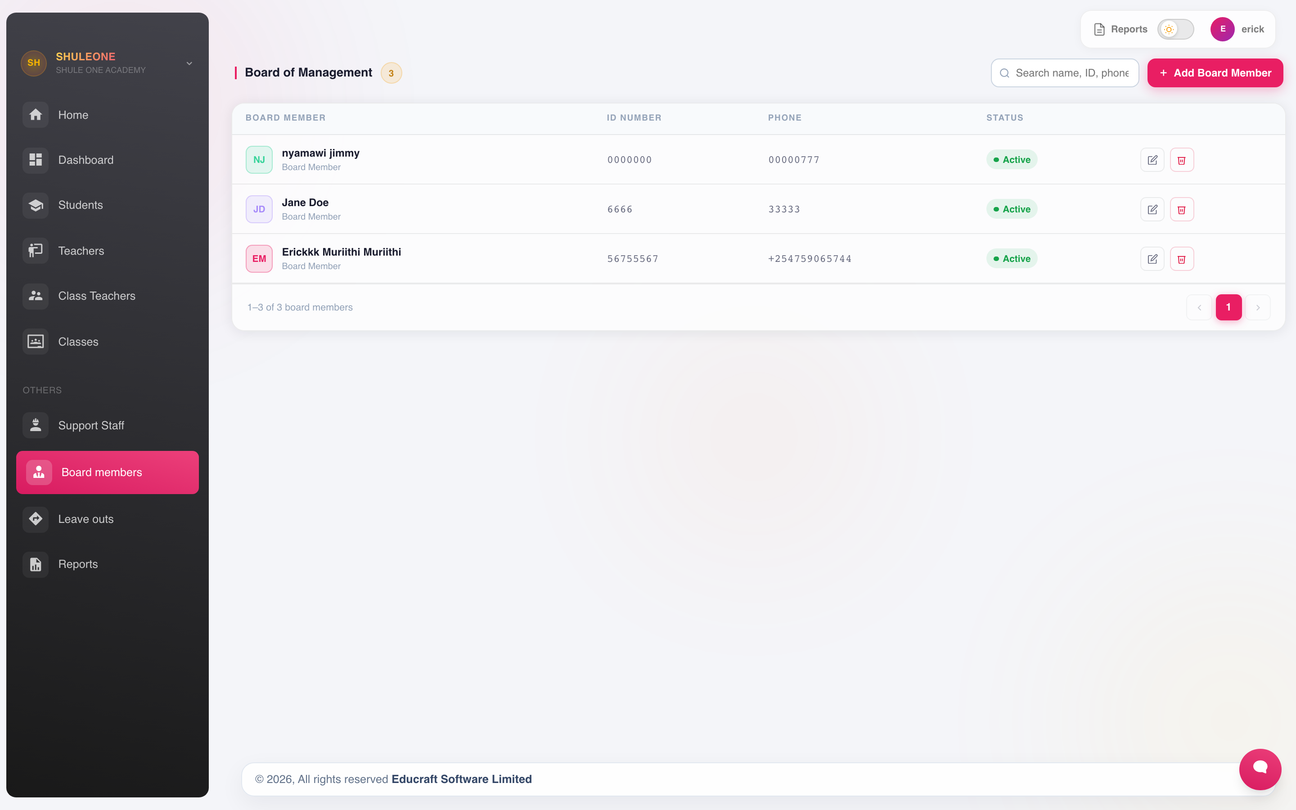Open the Support Staff menu item

[x=108, y=425]
